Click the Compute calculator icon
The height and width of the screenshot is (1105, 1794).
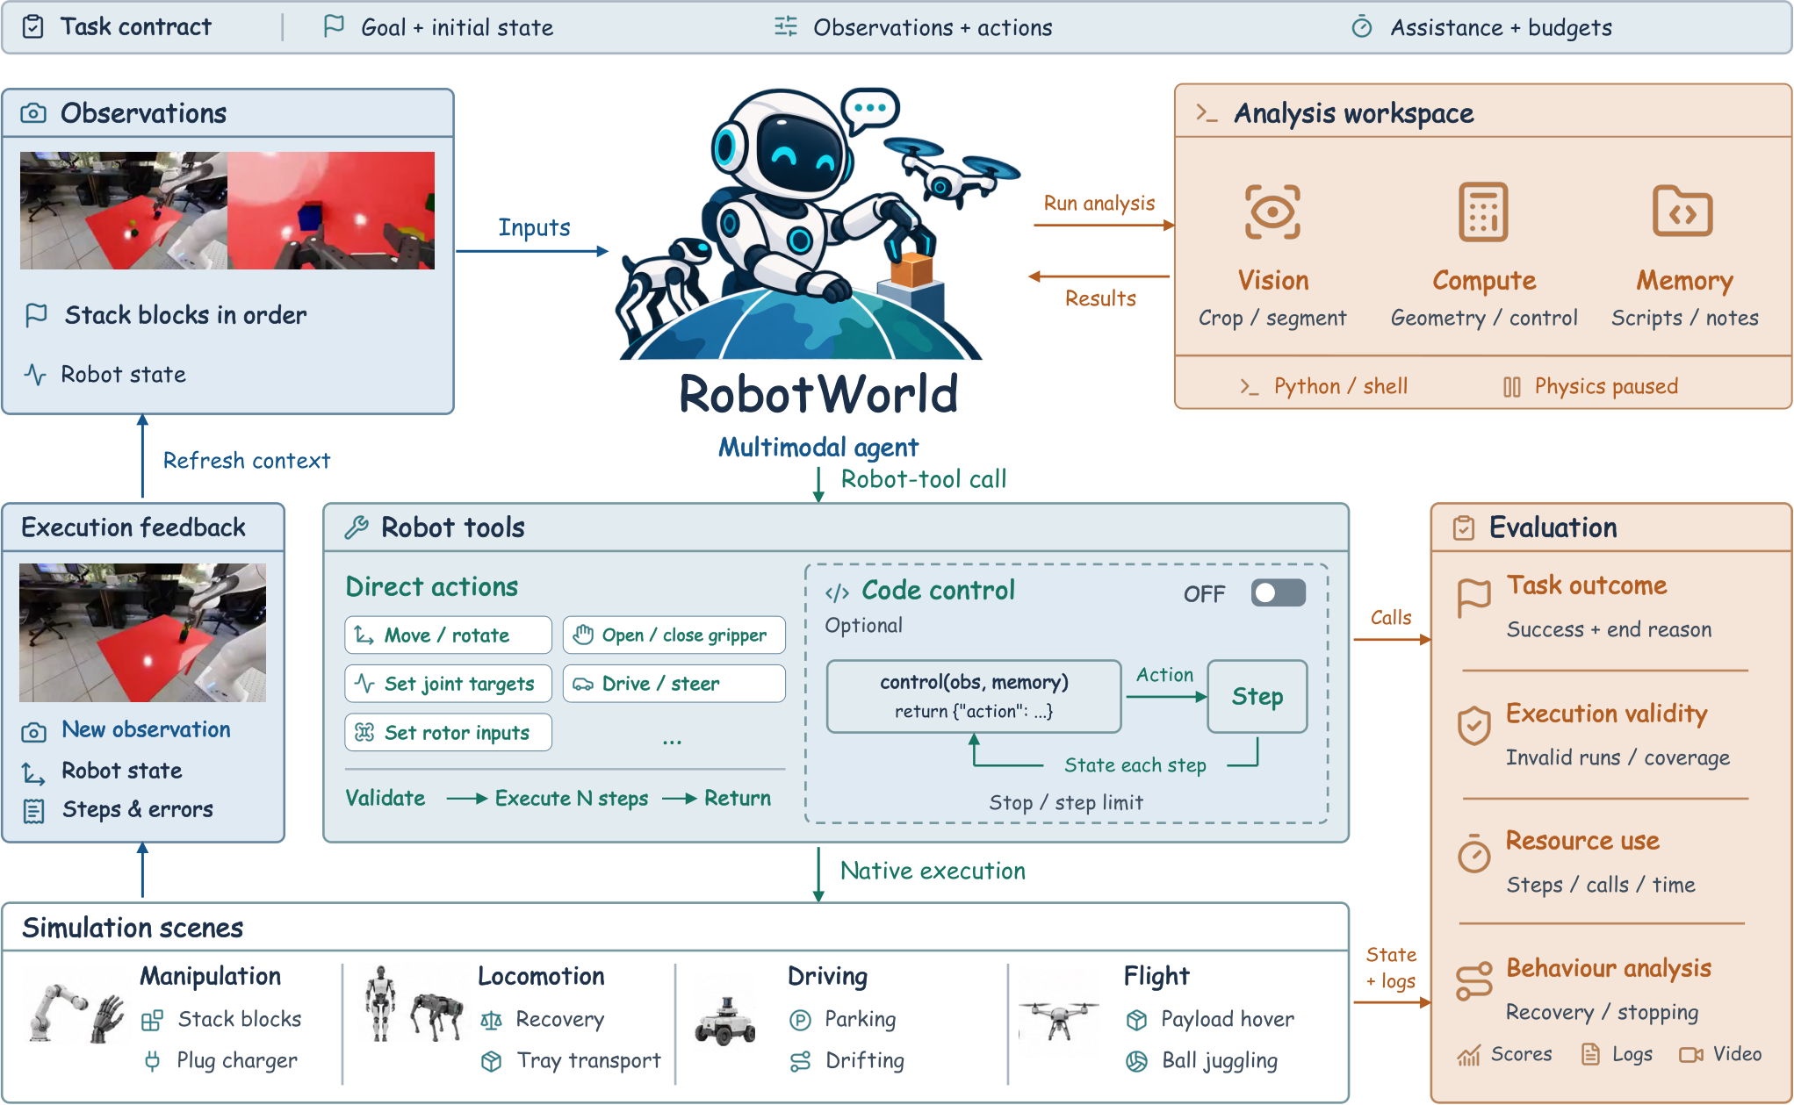click(1483, 212)
